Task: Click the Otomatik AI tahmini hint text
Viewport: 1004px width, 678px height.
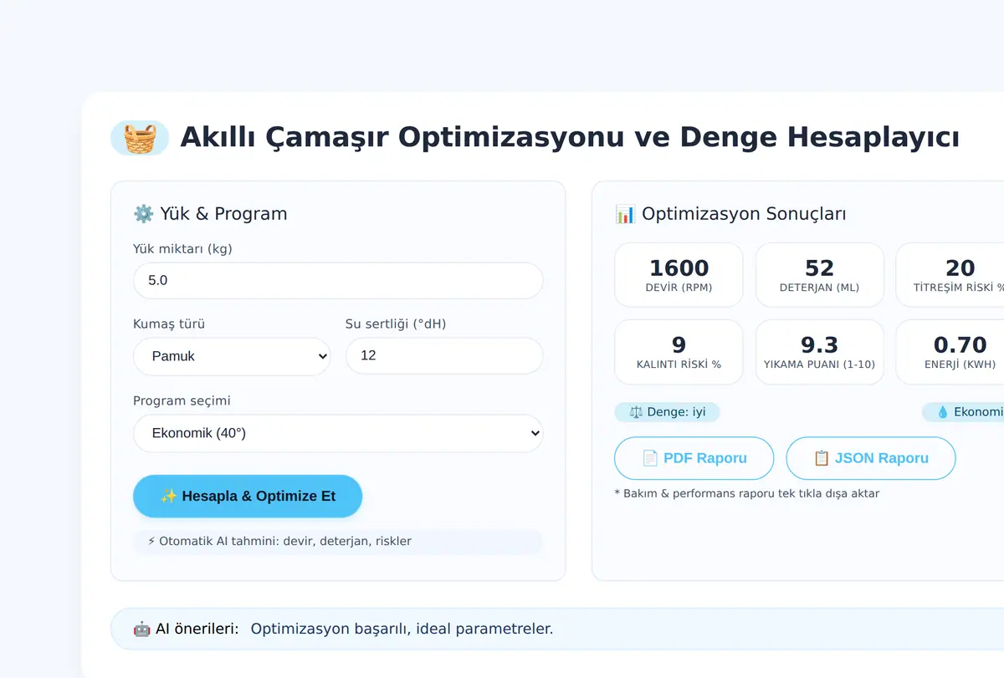Action: (279, 541)
